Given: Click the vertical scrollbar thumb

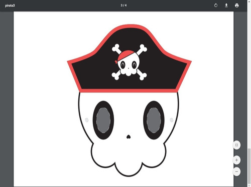Looking at the screenshot, I should click(249, 165).
